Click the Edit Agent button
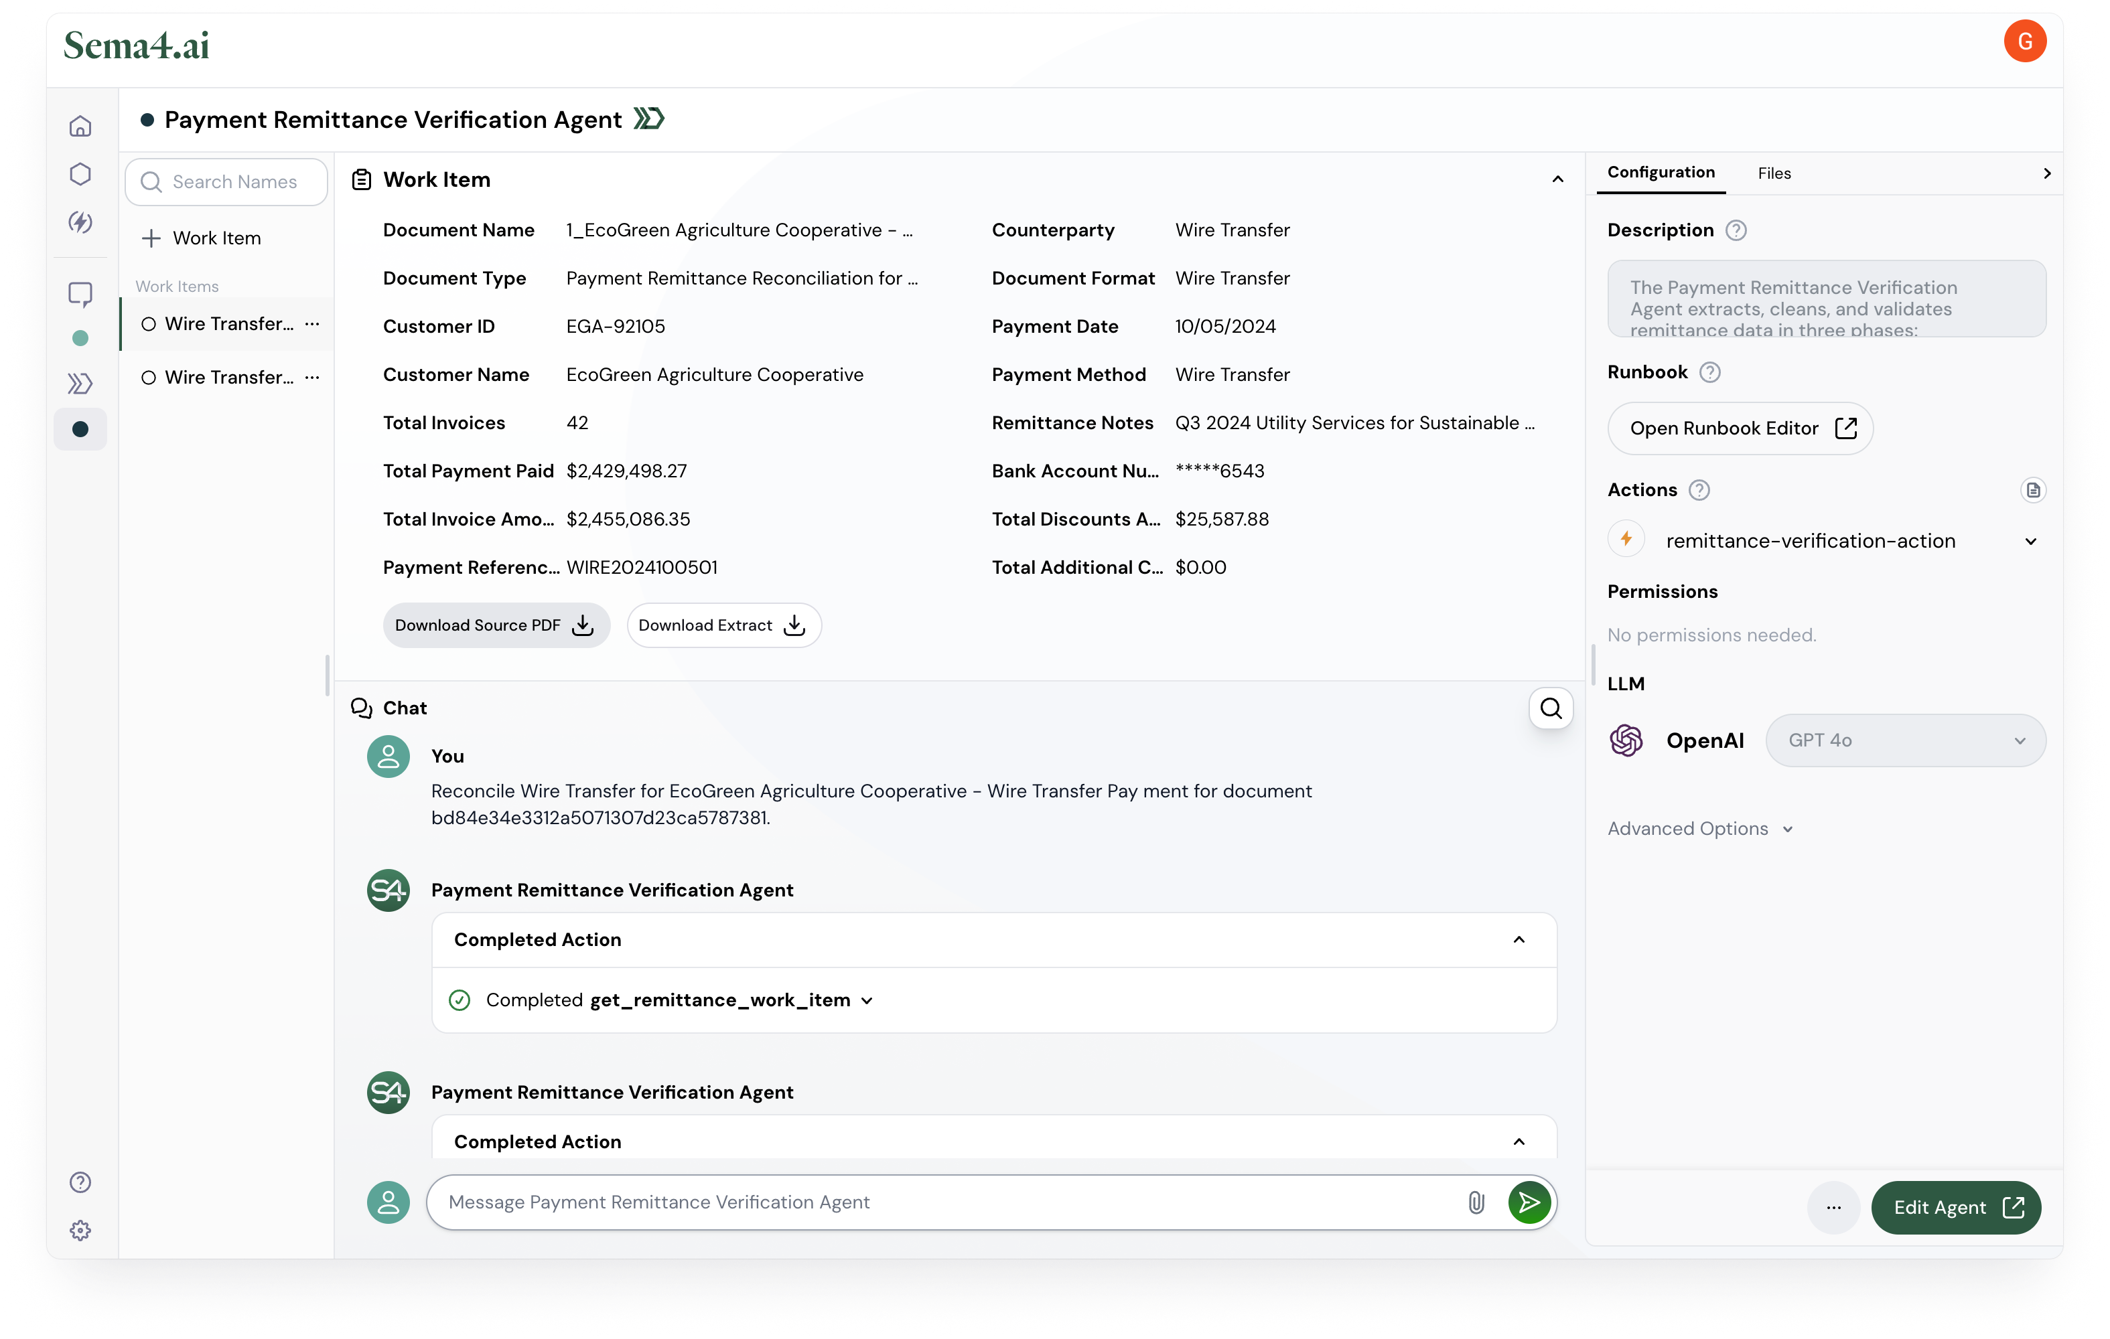 [1956, 1208]
